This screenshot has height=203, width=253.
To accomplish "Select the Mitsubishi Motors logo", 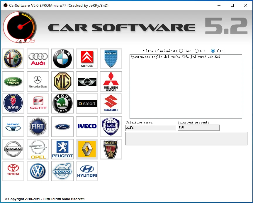I will click(x=111, y=82).
